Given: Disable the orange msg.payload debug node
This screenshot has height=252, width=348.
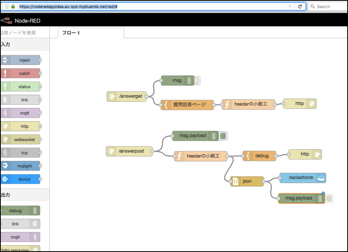Looking at the screenshot, I should coord(329,198).
